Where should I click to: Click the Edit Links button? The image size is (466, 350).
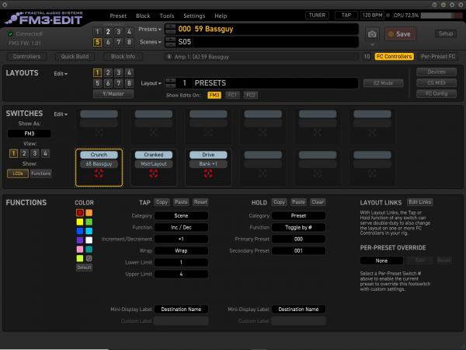[420, 202]
